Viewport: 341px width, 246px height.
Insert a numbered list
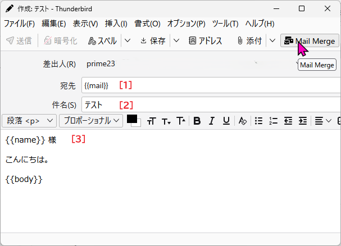274,121
